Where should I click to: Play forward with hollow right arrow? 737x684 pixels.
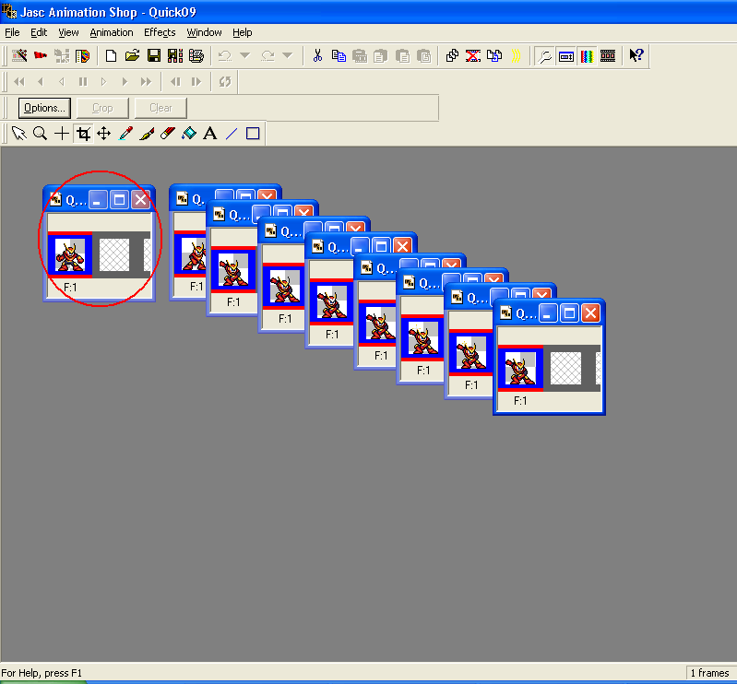(x=104, y=82)
